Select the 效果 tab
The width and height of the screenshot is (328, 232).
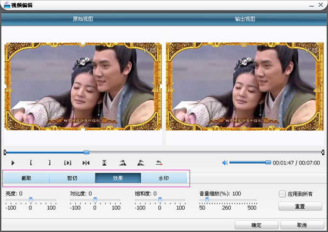point(118,178)
